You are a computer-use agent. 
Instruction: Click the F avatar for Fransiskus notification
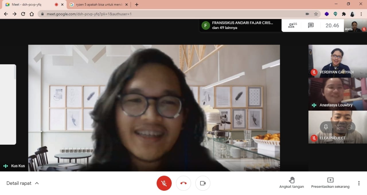(206, 25)
